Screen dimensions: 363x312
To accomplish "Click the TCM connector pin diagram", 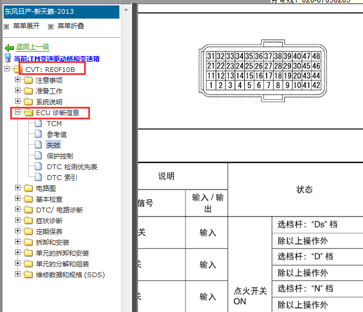I will [x=263, y=71].
